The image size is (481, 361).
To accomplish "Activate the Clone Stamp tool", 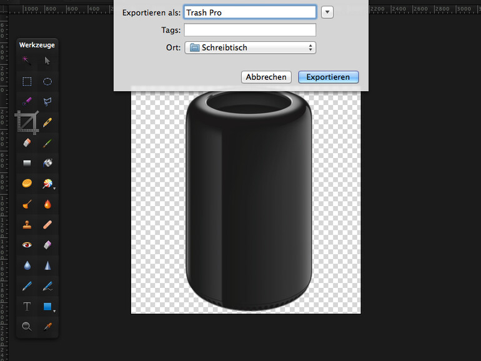I will [27, 224].
